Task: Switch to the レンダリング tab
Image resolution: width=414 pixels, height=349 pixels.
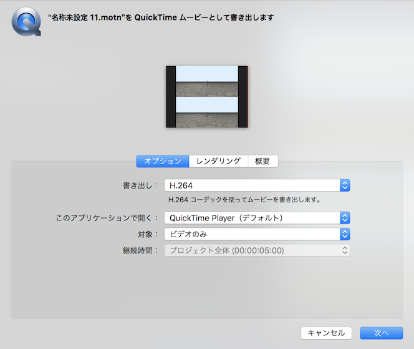Action: pos(218,161)
